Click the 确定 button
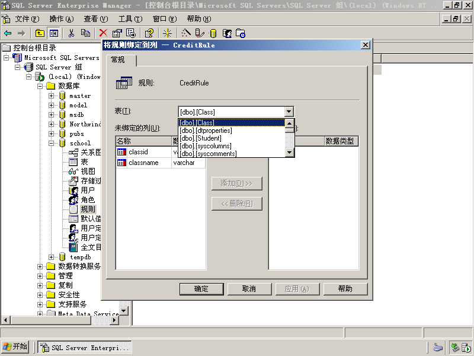474x356 pixels. pos(201,289)
